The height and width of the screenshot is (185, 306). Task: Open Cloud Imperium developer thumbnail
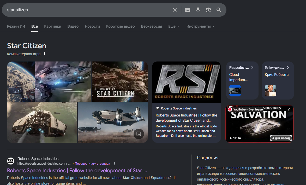[x=235, y=91]
